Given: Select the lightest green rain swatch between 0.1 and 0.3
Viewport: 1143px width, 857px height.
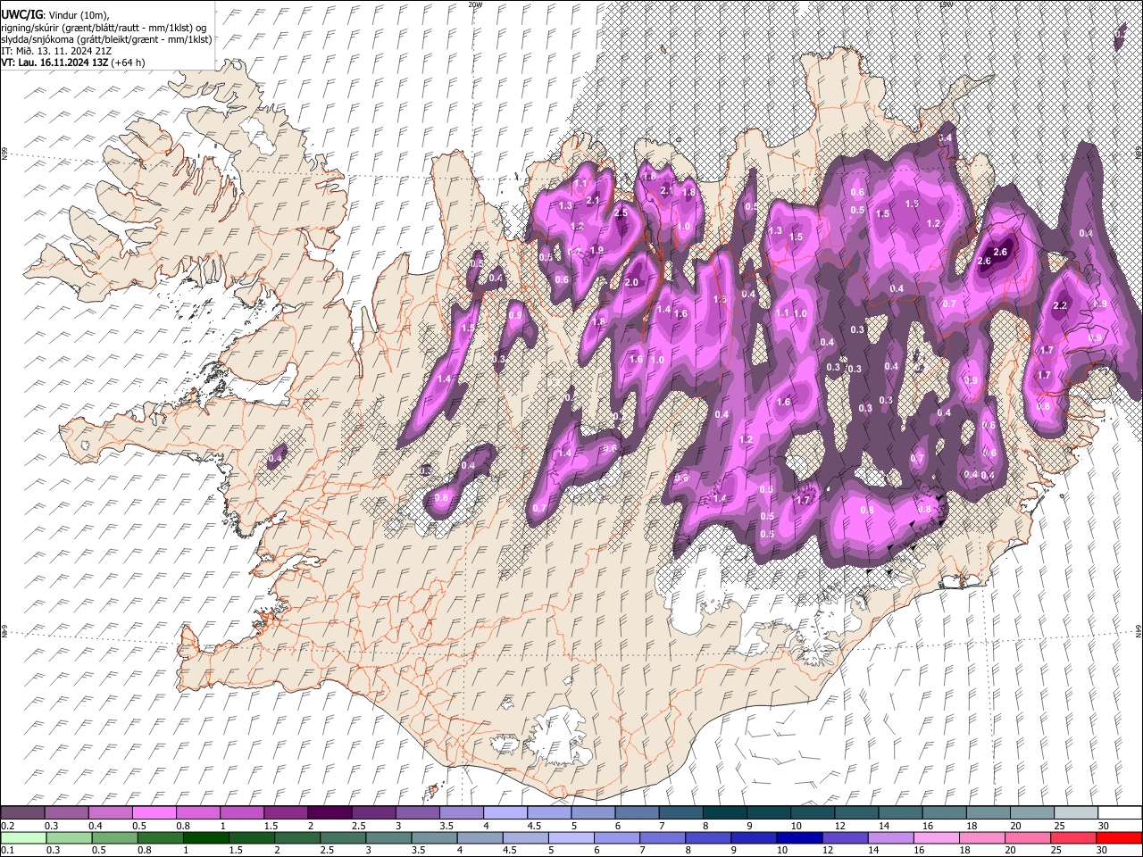Looking at the screenshot, I should (x=22, y=837).
